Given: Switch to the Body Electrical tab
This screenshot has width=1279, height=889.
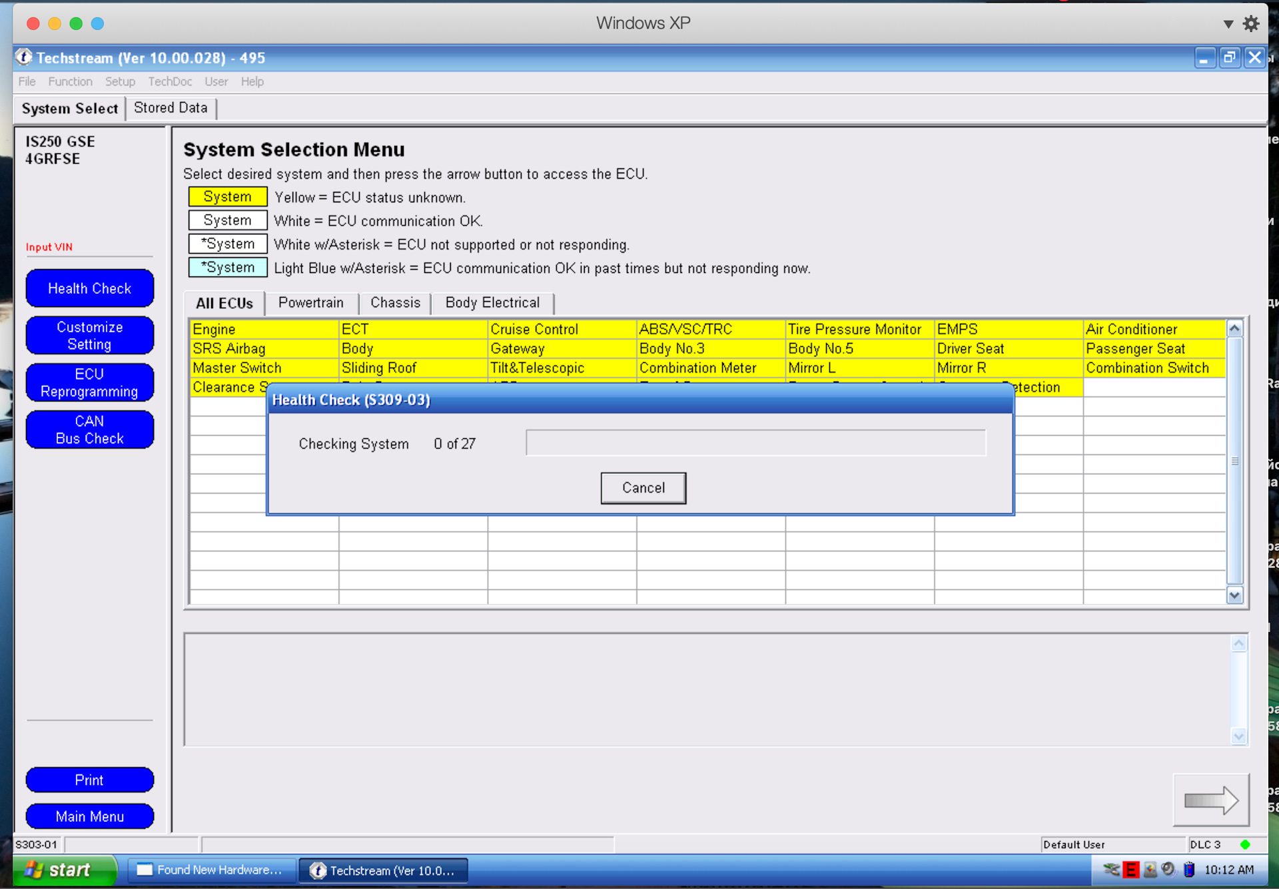Looking at the screenshot, I should 493,303.
